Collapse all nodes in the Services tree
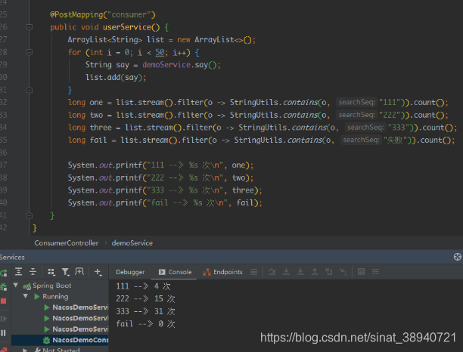 click(33, 271)
